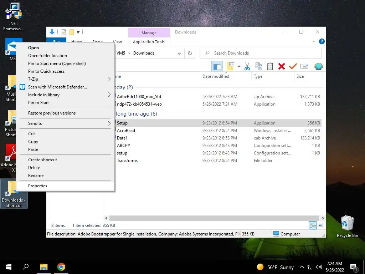Viewport: 365px width, 274px height.
Task: Choose Paste in the context menu
Action: (x=66, y=149)
